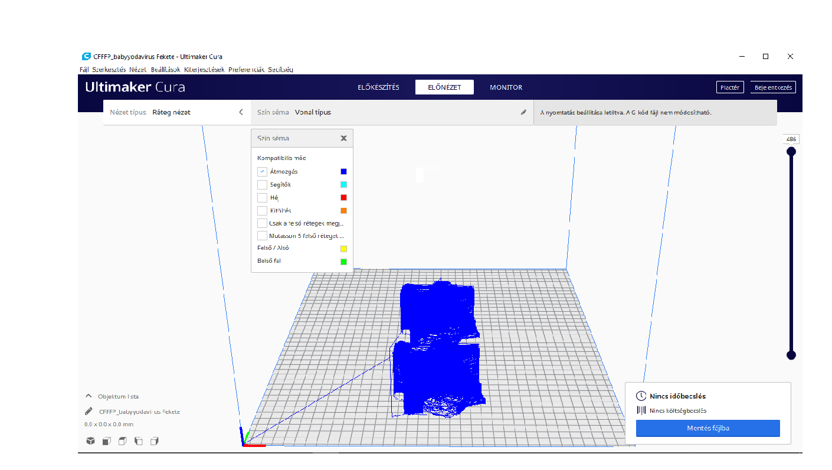Image resolution: width=832 pixels, height=470 pixels.
Task: Open the Kiterjesztések menu
Action: pyautogui.click(x=204, y=69)
